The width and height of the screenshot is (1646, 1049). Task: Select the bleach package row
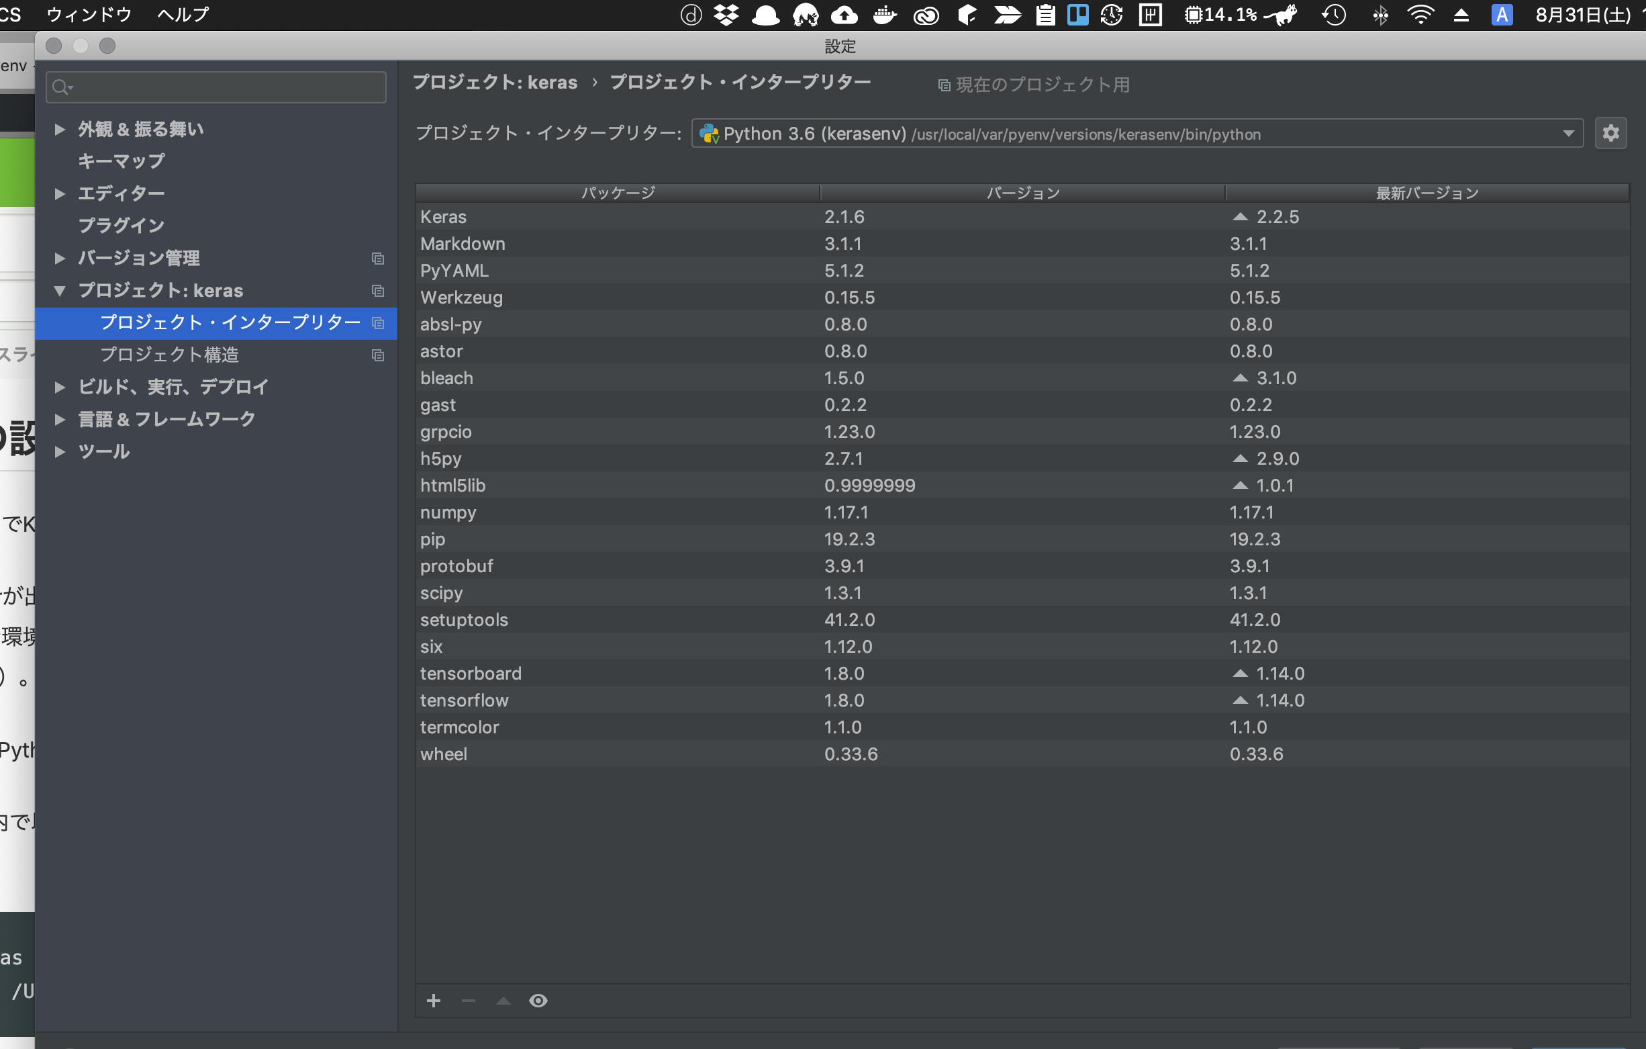point(1022,378)
